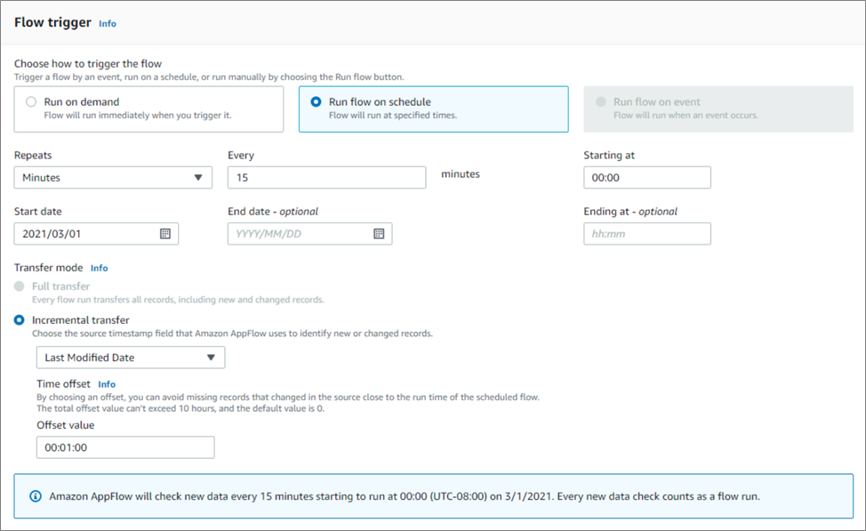Open the Info link next to Transfer mode
Screen dimensions: 866x531
point(100,268)
